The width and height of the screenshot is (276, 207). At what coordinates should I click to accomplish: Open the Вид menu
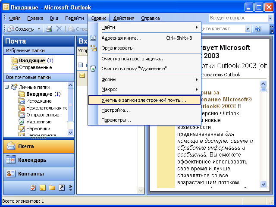tap(54, 18)
